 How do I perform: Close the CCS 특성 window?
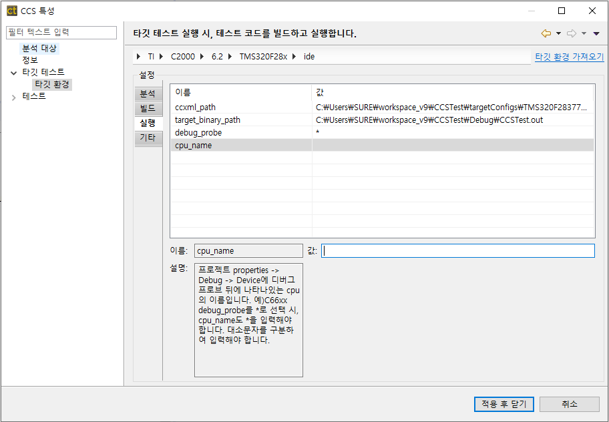(592, 11)
